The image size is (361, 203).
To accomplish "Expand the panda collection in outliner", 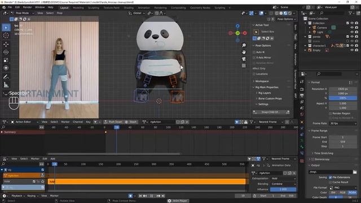I will coord(306,37).
